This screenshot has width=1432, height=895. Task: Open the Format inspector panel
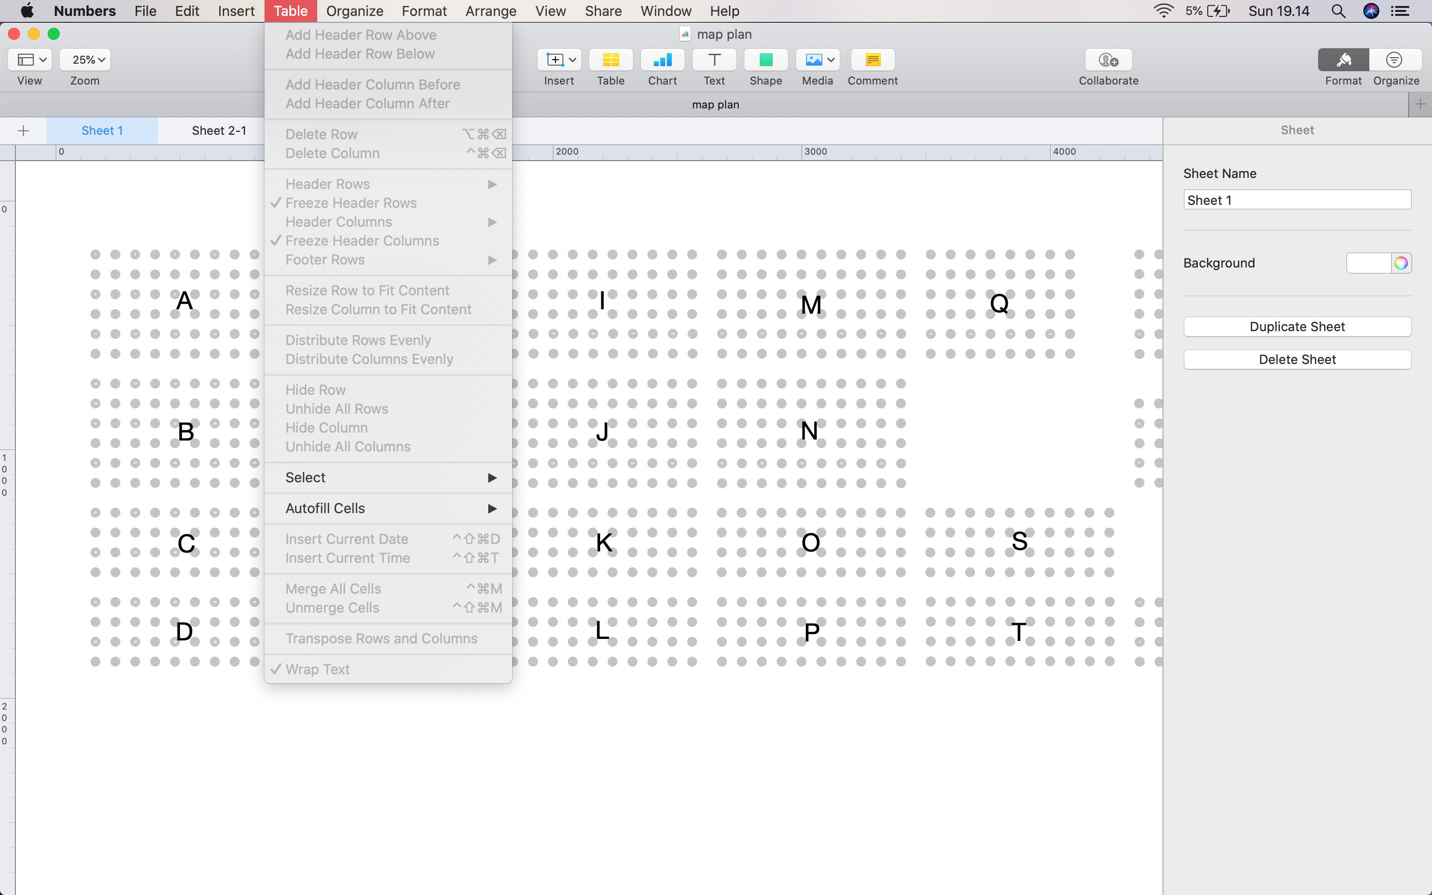pos(1342,60)
